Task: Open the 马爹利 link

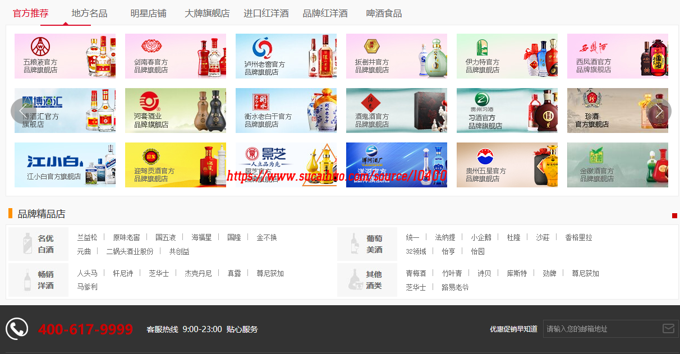Action: 87,287
